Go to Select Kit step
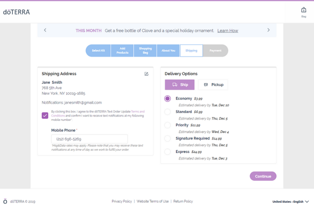314x209 pixels. pos(98,51)
